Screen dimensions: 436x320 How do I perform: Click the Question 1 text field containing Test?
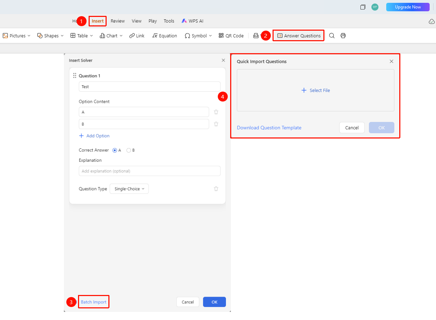tap(150, 87)
